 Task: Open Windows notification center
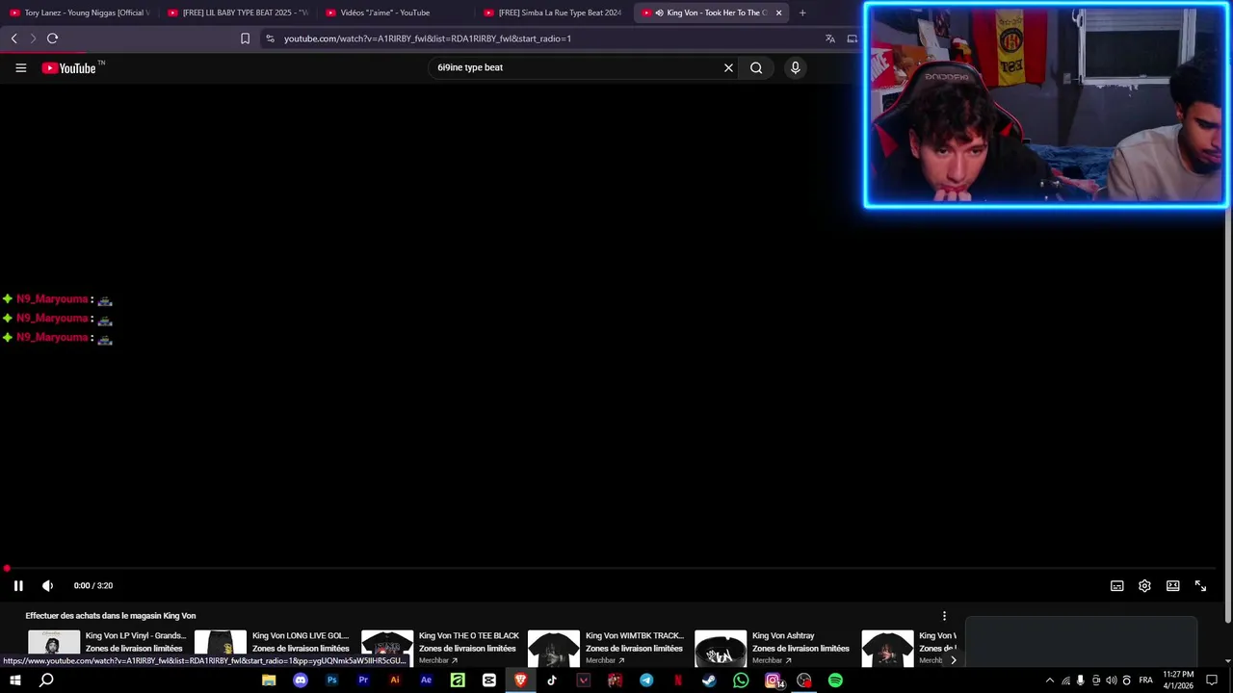coord(1212,680)
